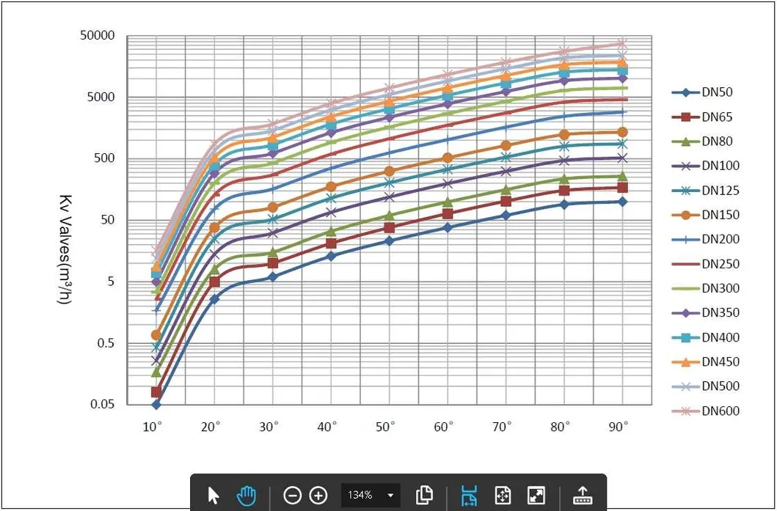Click the zoom in icon

coord(317,496)
